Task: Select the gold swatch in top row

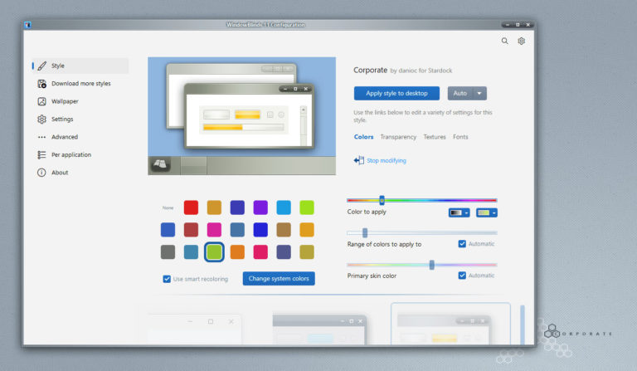Action: [214, 207]
